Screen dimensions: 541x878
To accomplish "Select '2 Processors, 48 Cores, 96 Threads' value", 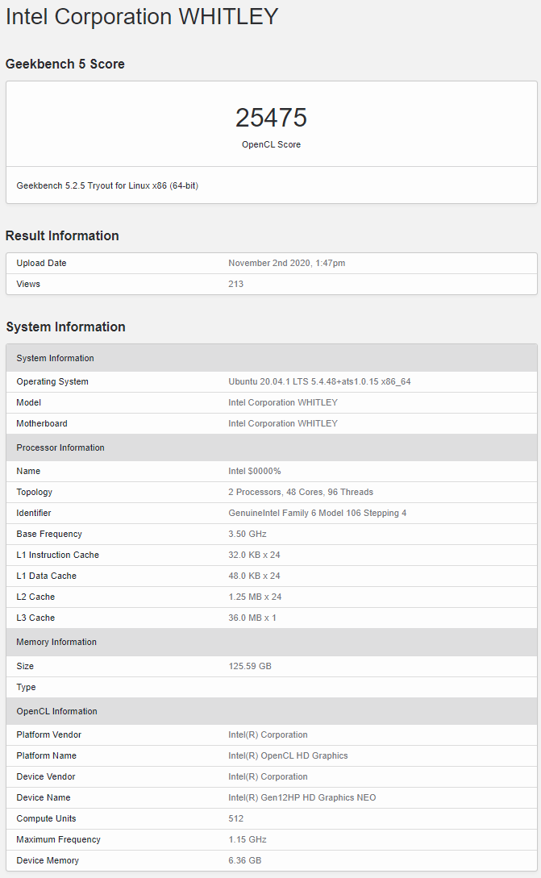I will [x=301, y=492].
